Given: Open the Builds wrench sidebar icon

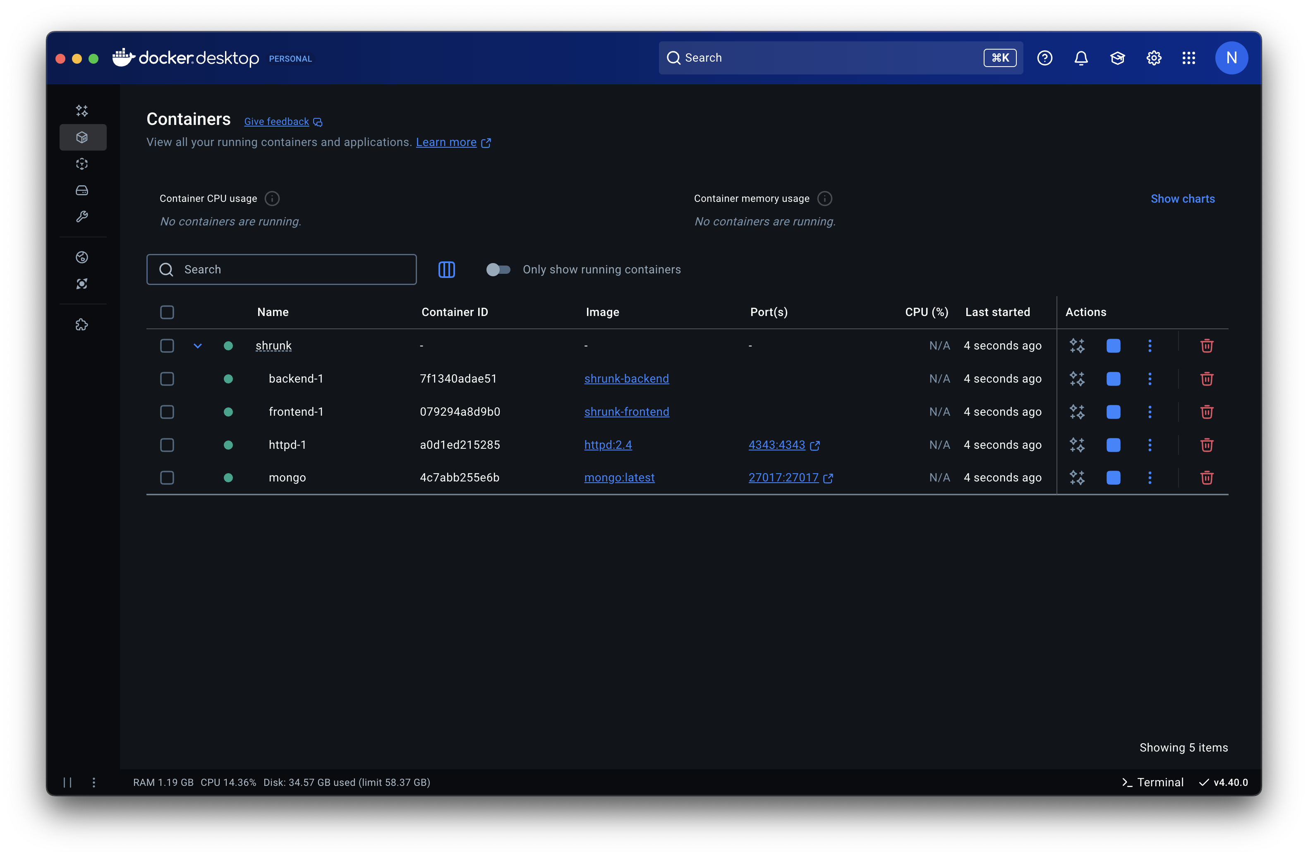Looking at the screenshot, I should (82, 216).
